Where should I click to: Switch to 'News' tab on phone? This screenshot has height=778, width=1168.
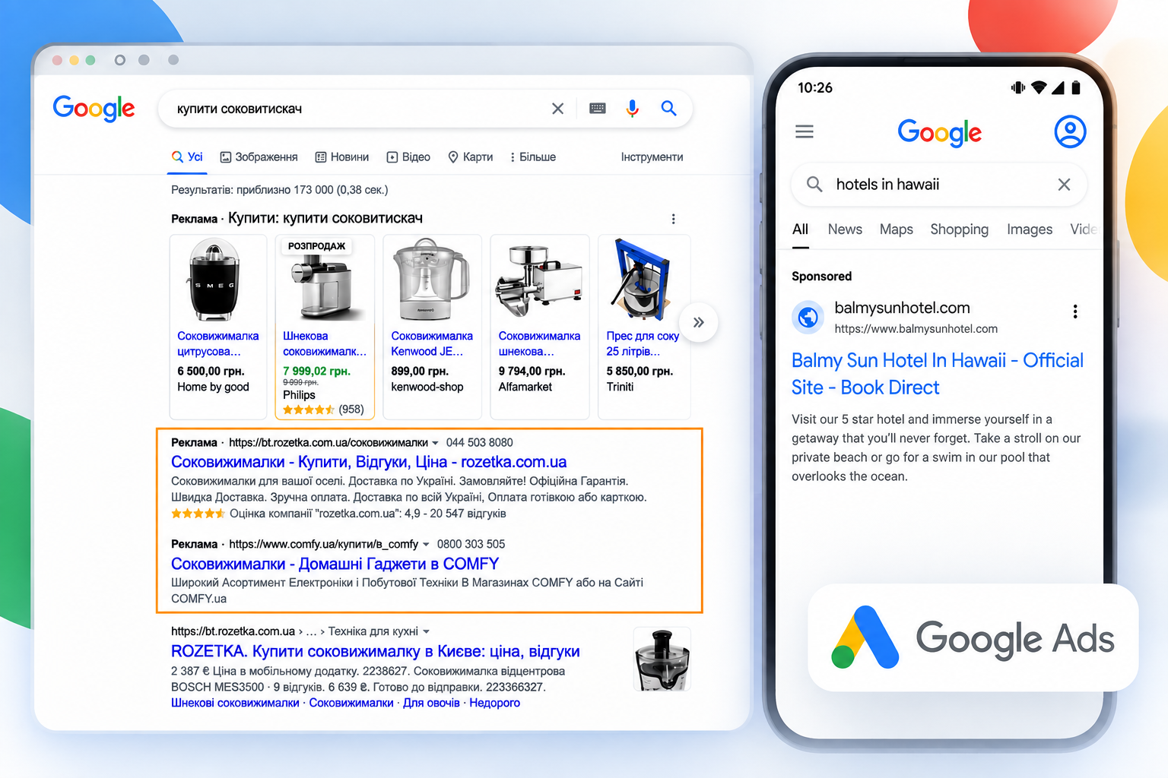pos(845,229)
